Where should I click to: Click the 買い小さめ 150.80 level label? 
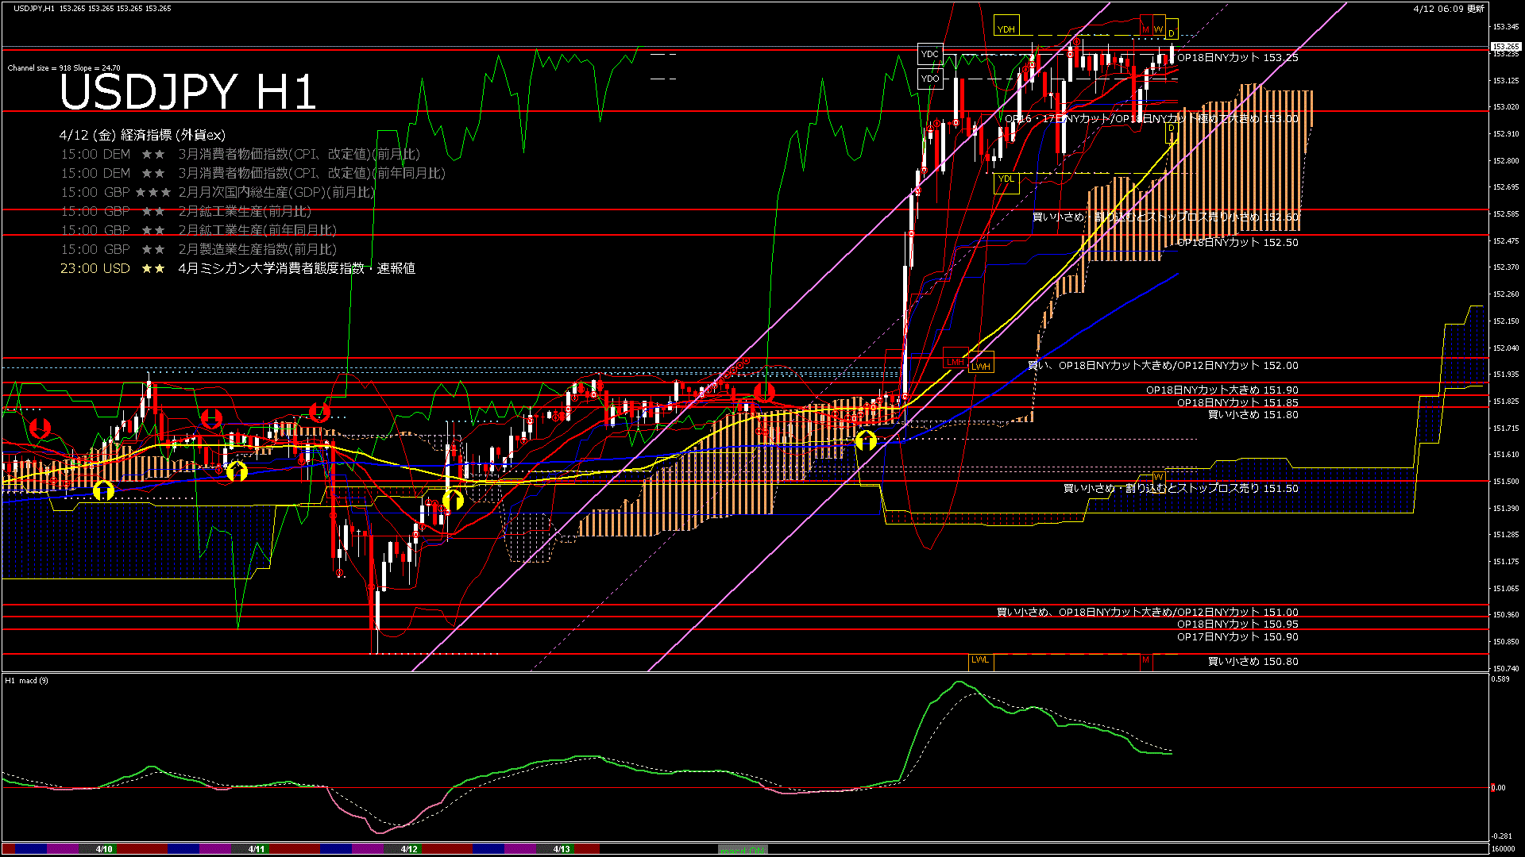[x=1253, y=661]
